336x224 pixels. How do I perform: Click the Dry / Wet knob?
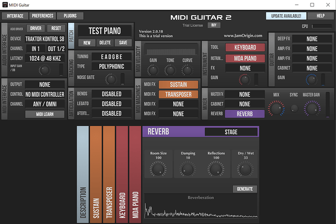(245, 169)
